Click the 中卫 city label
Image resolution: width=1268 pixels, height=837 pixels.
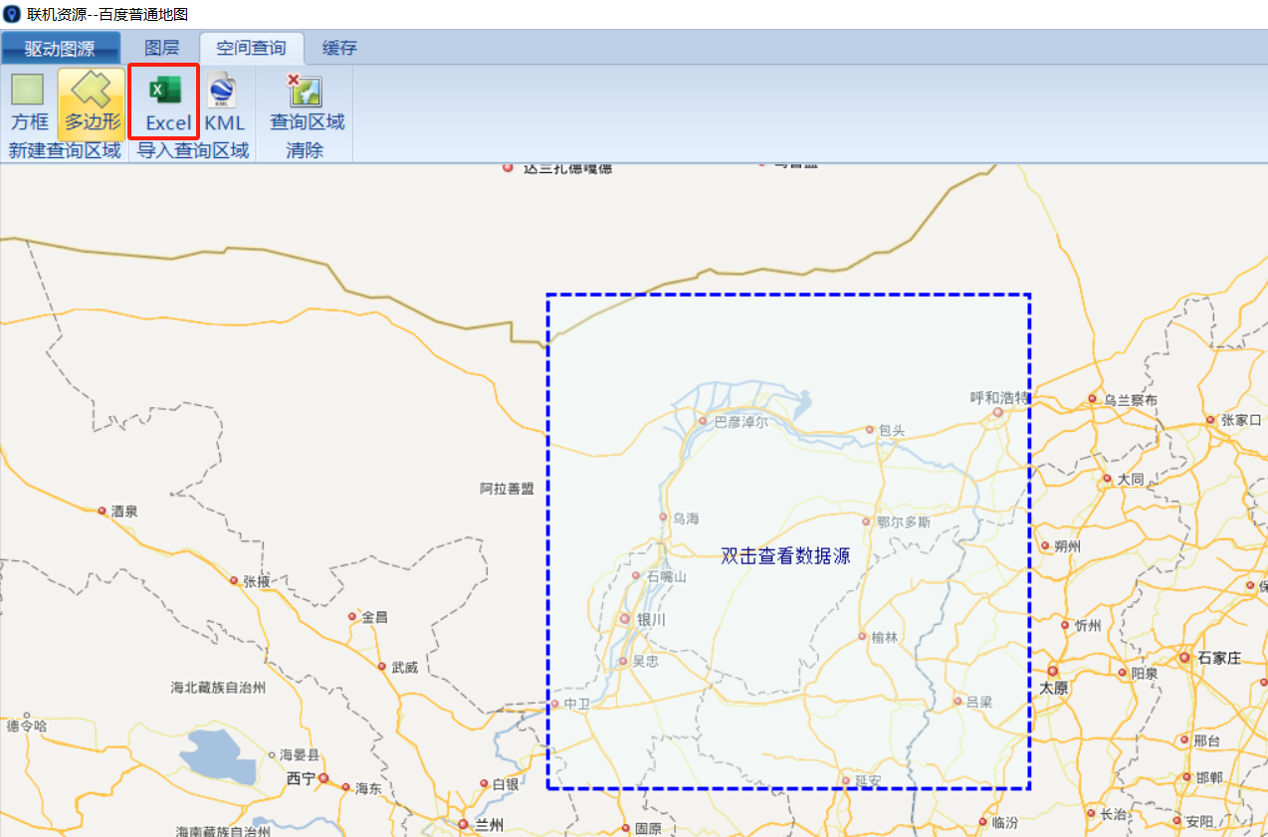577,704
